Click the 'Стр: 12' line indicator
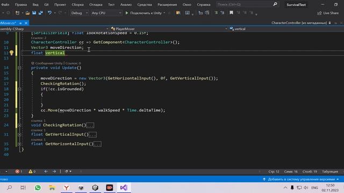Viewport: 344px width, 193px height. click(274, 172)
